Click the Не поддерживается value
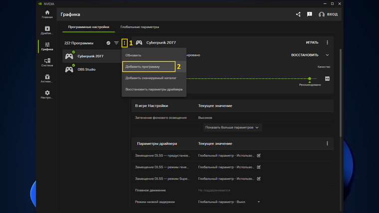 point(214,190)
